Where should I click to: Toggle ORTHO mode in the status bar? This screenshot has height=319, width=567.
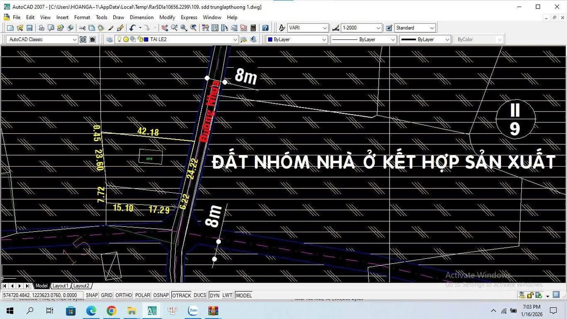(123, 295)
